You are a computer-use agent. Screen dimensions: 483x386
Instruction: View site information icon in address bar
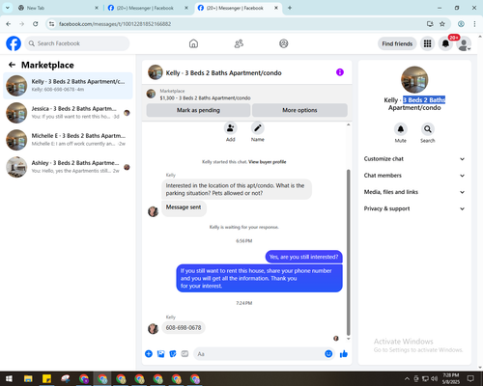[x=51, y=24]
